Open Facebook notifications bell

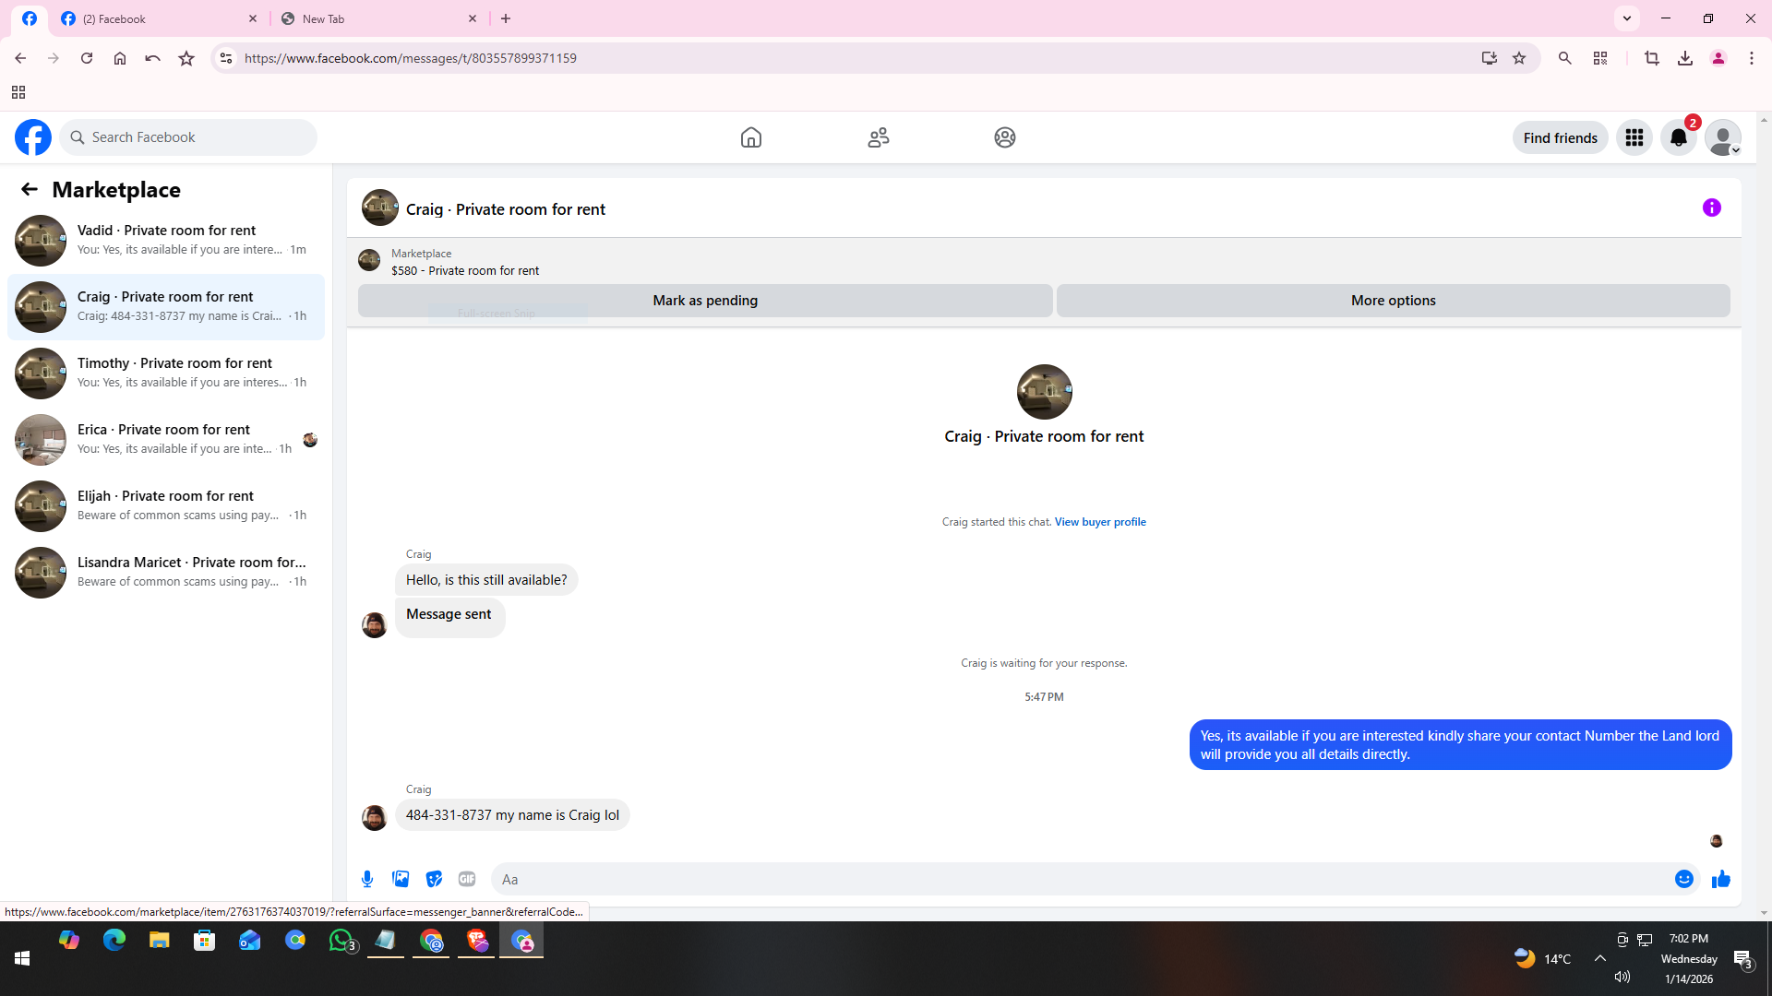click(1678, 137)
